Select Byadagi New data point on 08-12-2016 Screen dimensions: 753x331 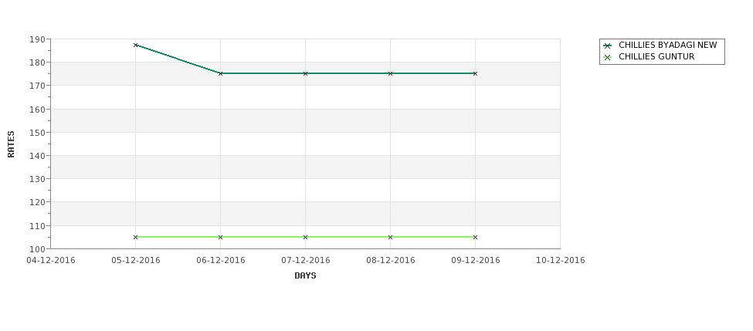[x=391, y=73]
